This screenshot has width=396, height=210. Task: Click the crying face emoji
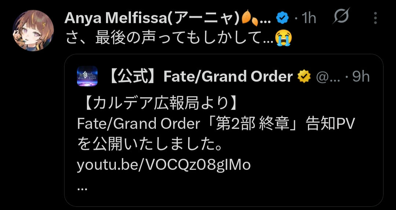[284, 38]
